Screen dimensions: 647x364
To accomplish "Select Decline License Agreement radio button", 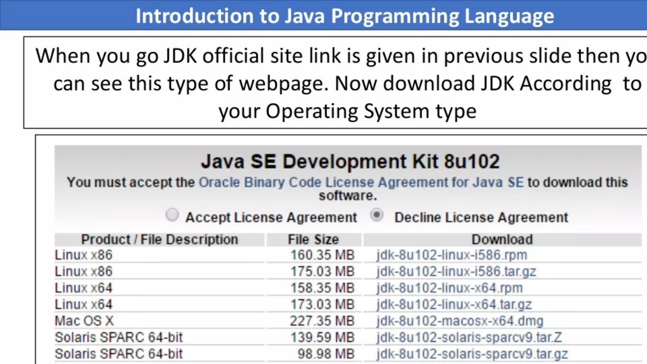I will coord(377,215).
